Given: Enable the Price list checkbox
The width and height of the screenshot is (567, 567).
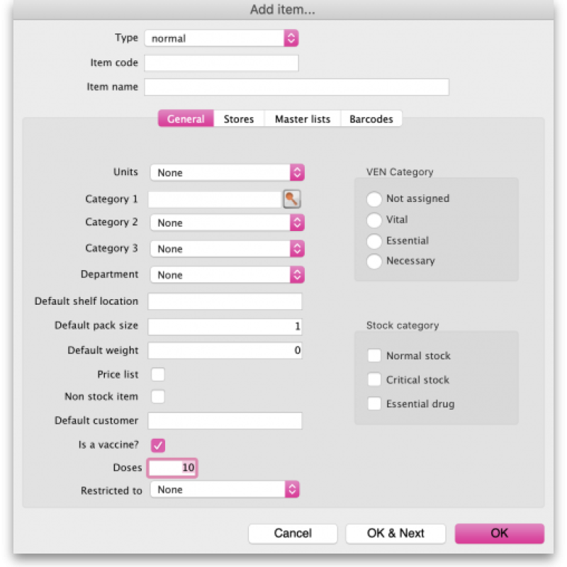Looking at the screenshot, I should [x=158, y=374].
